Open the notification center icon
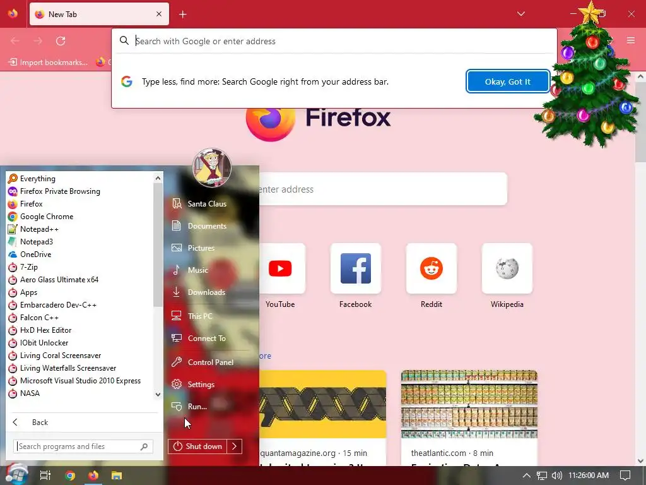Screen dimensions: 646x485 pos(625,476)
